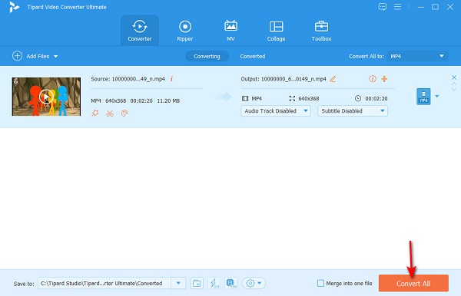The height and width of the screenshot is (296, 461).
Task: Click the magic wand edit icon
Action: point(95,113)
